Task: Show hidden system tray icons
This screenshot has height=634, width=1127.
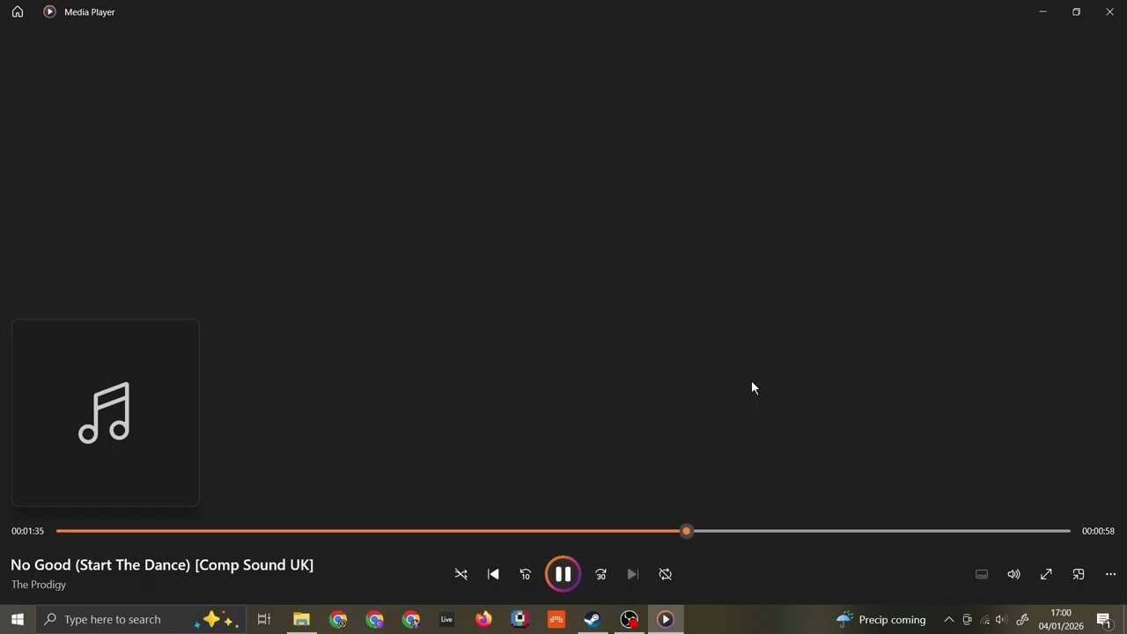Action: tap(949, 619)
